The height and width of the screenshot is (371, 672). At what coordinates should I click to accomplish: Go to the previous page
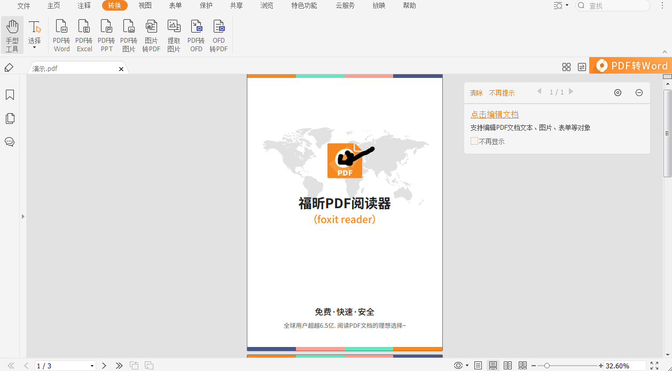coord(26,366)
